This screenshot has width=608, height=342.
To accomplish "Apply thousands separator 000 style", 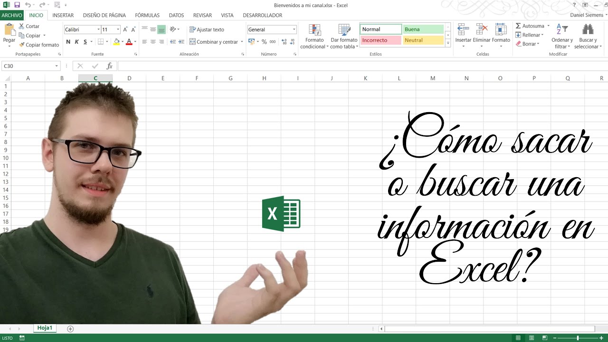I will [x=273, y=42].
